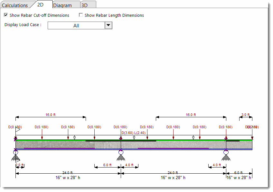Click the second span 16" w x 28" h label
The height and width of the screenshot is (192, 273).
pyautogui.click(x=173, y=178)
